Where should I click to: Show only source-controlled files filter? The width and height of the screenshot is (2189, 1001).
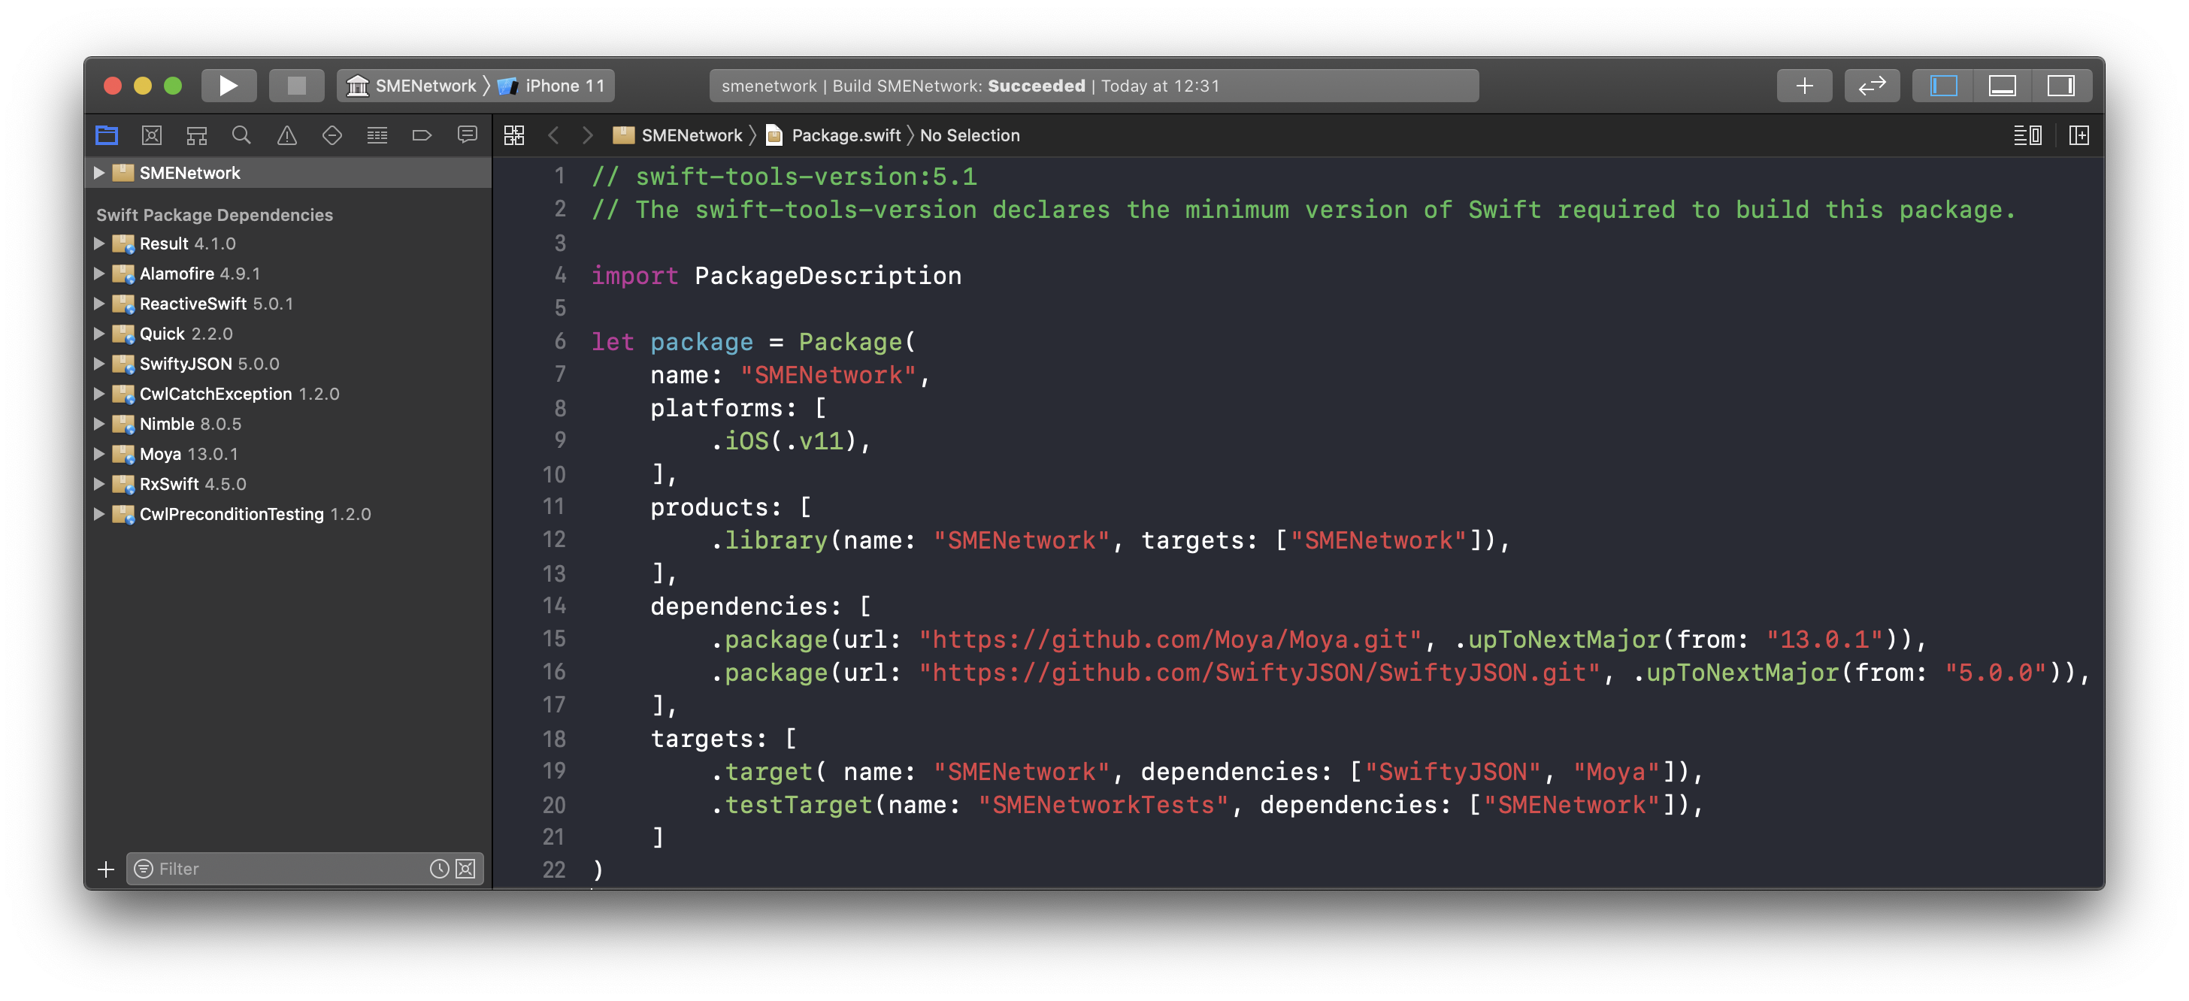tap(465, 869)
